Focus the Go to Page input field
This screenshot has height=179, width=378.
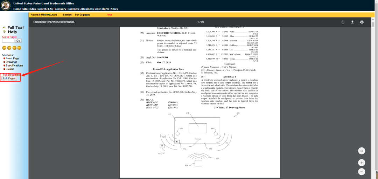coord(8,41)
